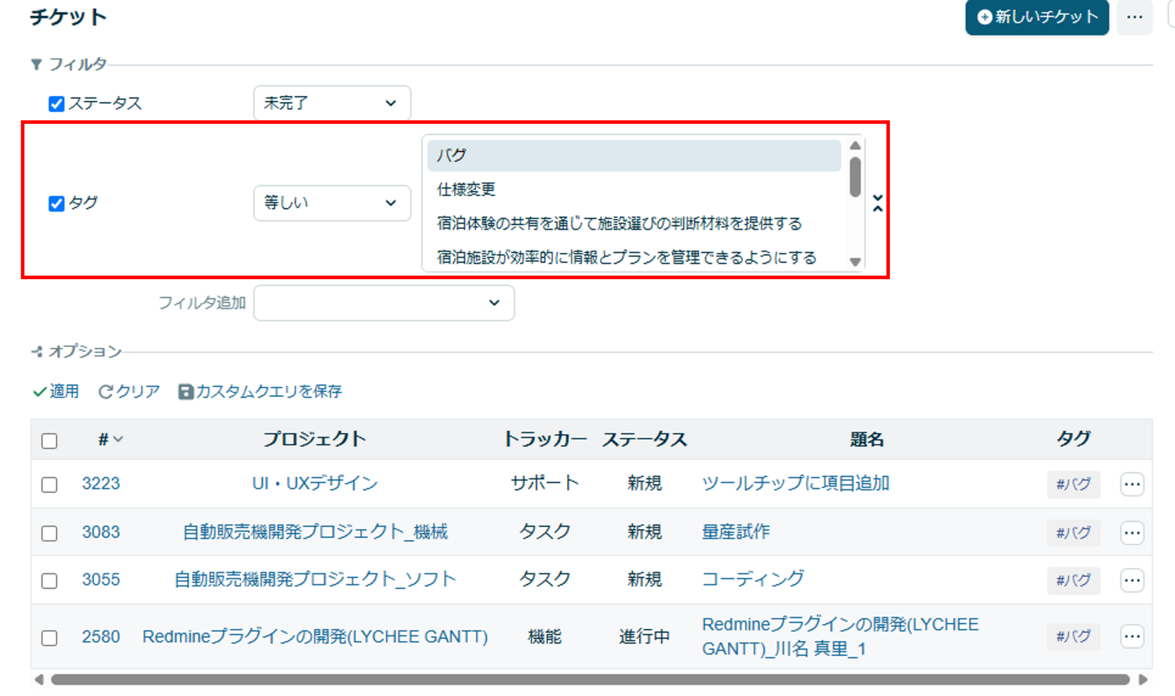Click table horizontal scrollbar right arrow
The image size is (1175, 696).
click(x=1142, y=679)
